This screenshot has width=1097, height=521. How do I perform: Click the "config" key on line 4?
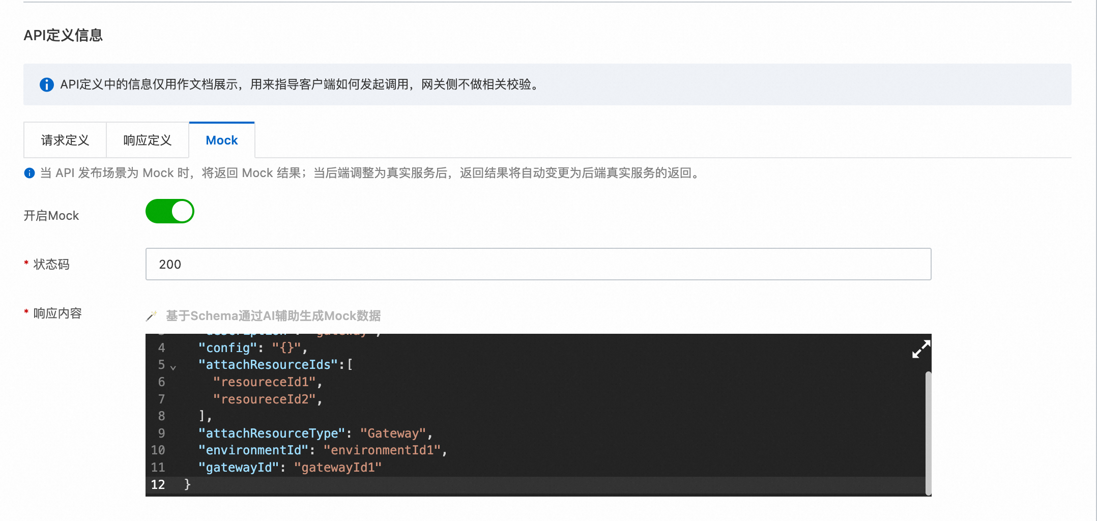pyautogui.click(x=227, y=348)
